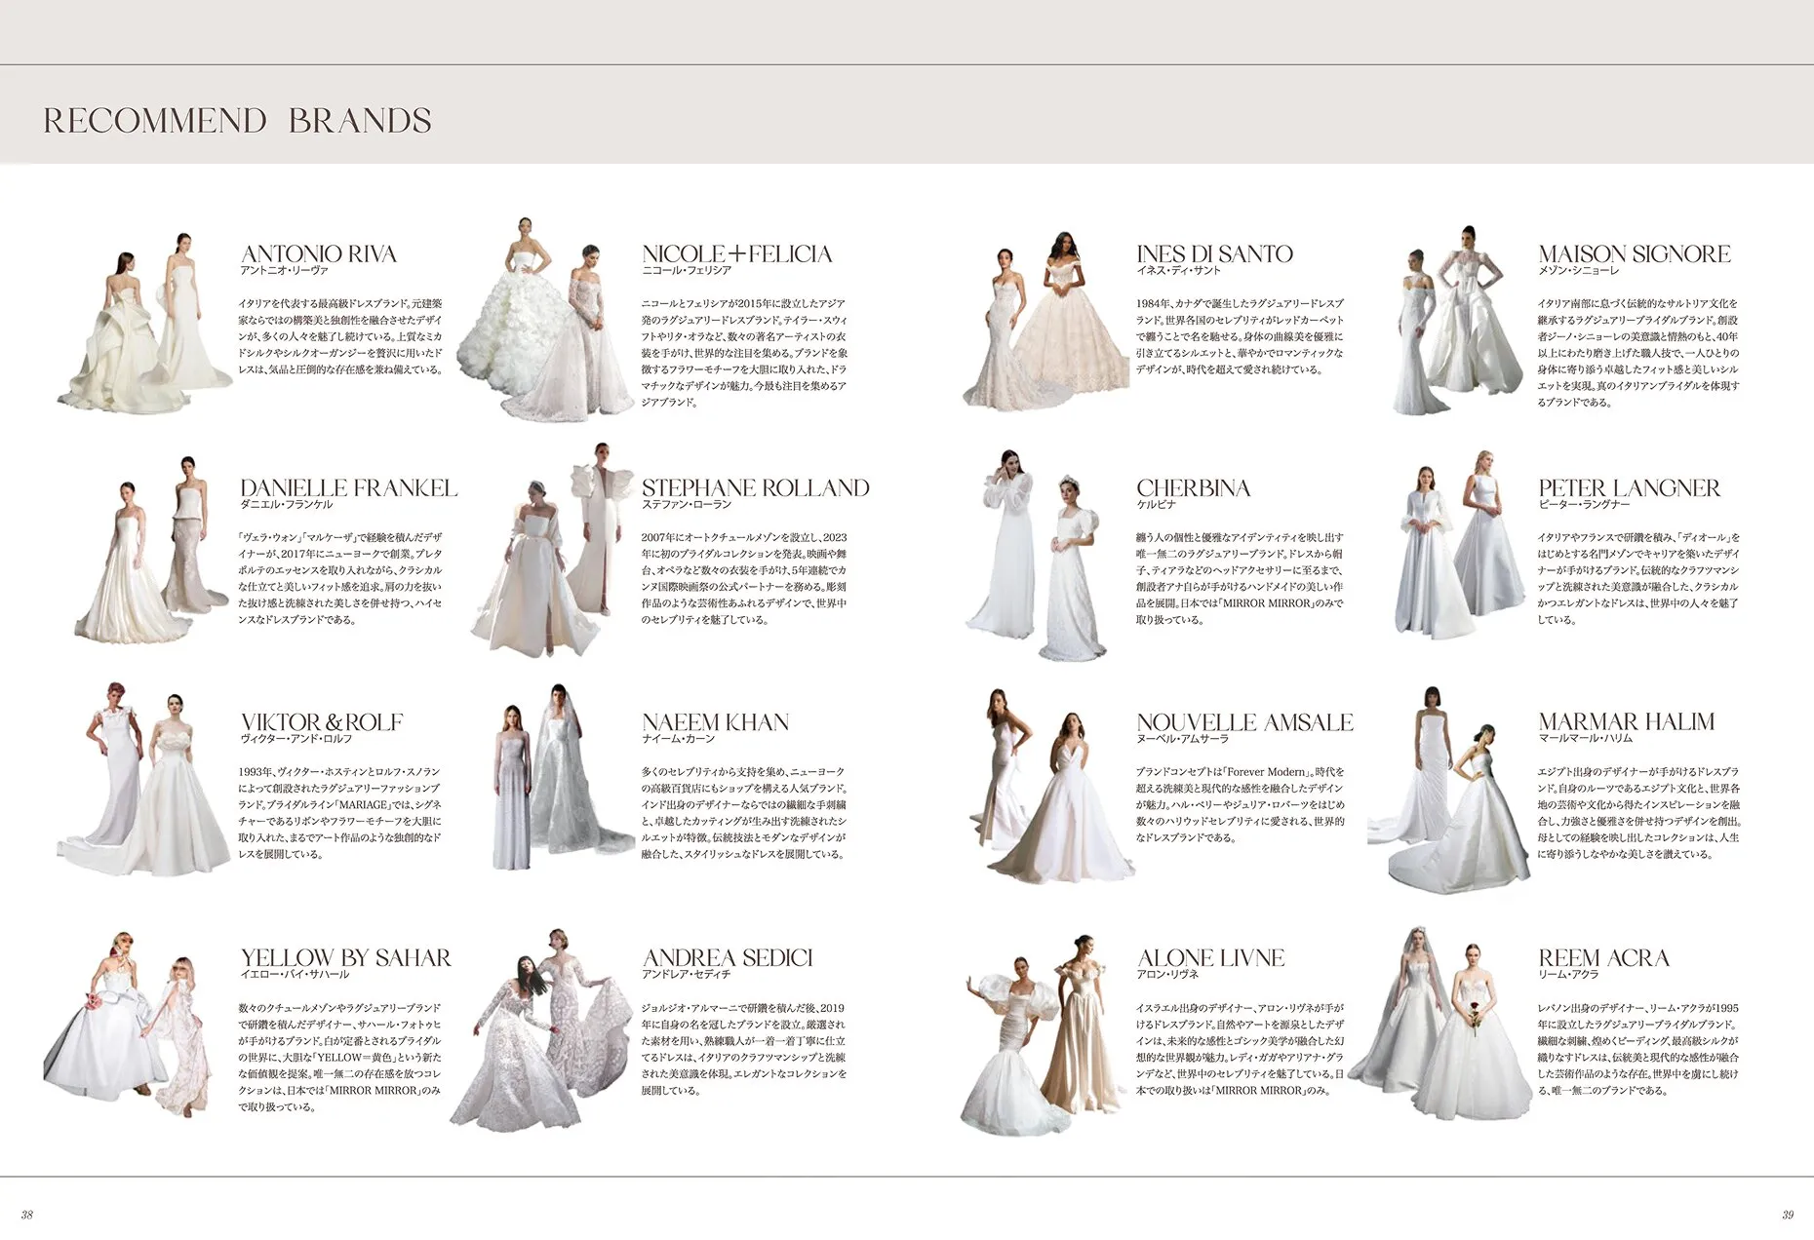
Task: Open the Danielle Frankel dress photo
Action: point(151,550)
